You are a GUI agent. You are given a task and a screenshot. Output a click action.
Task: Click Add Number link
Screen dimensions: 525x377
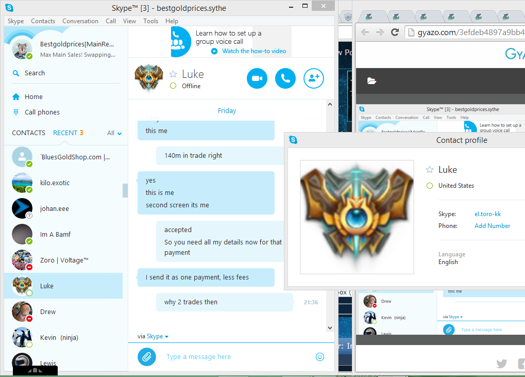click(492, 226)
